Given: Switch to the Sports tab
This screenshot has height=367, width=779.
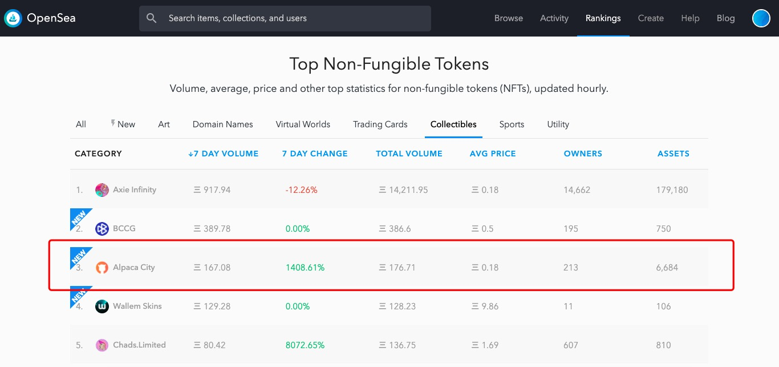Looking at the screenshot, I should (512, 124).
